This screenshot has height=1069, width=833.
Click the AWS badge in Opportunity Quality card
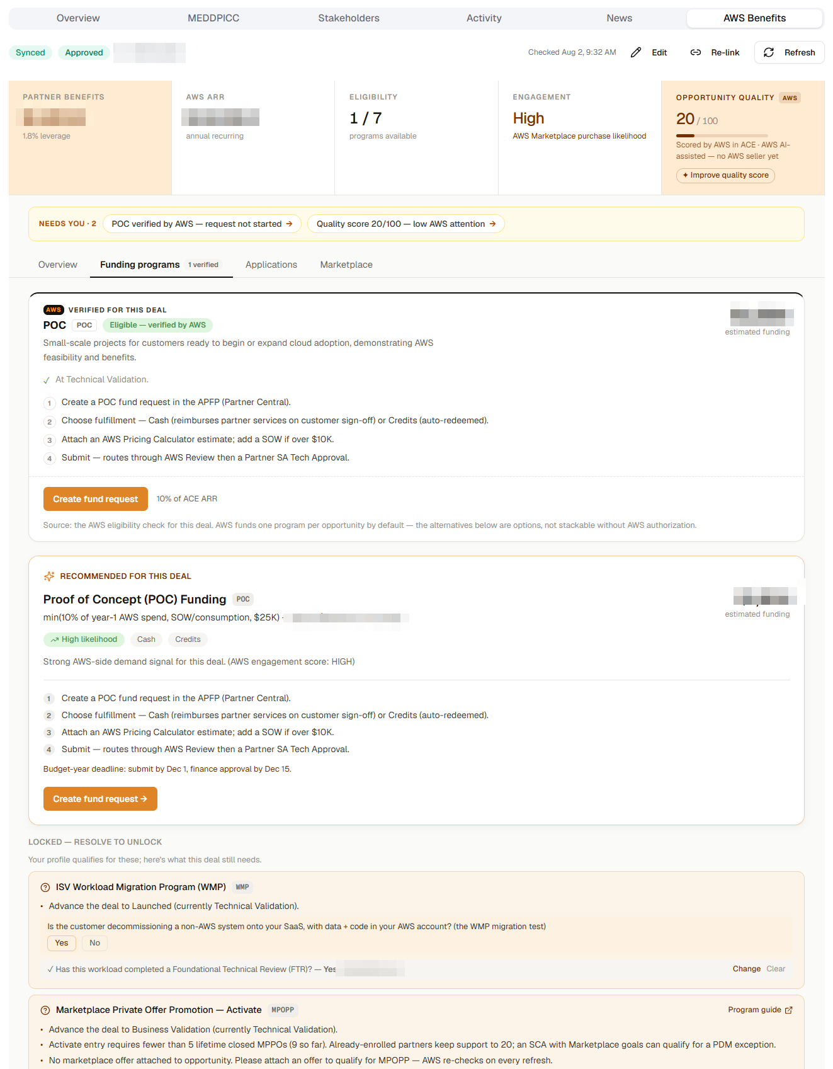point(790,98)
